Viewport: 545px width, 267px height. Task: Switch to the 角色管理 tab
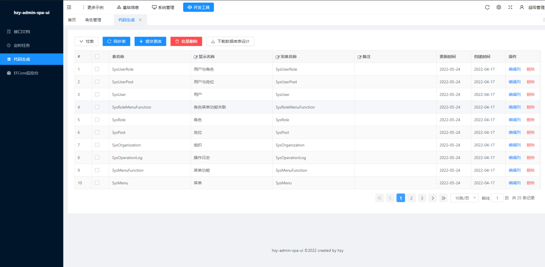(93, 20)
